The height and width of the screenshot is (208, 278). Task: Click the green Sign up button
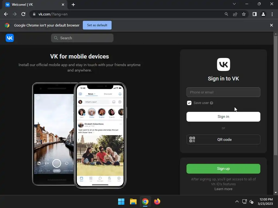tap(223, 169)
